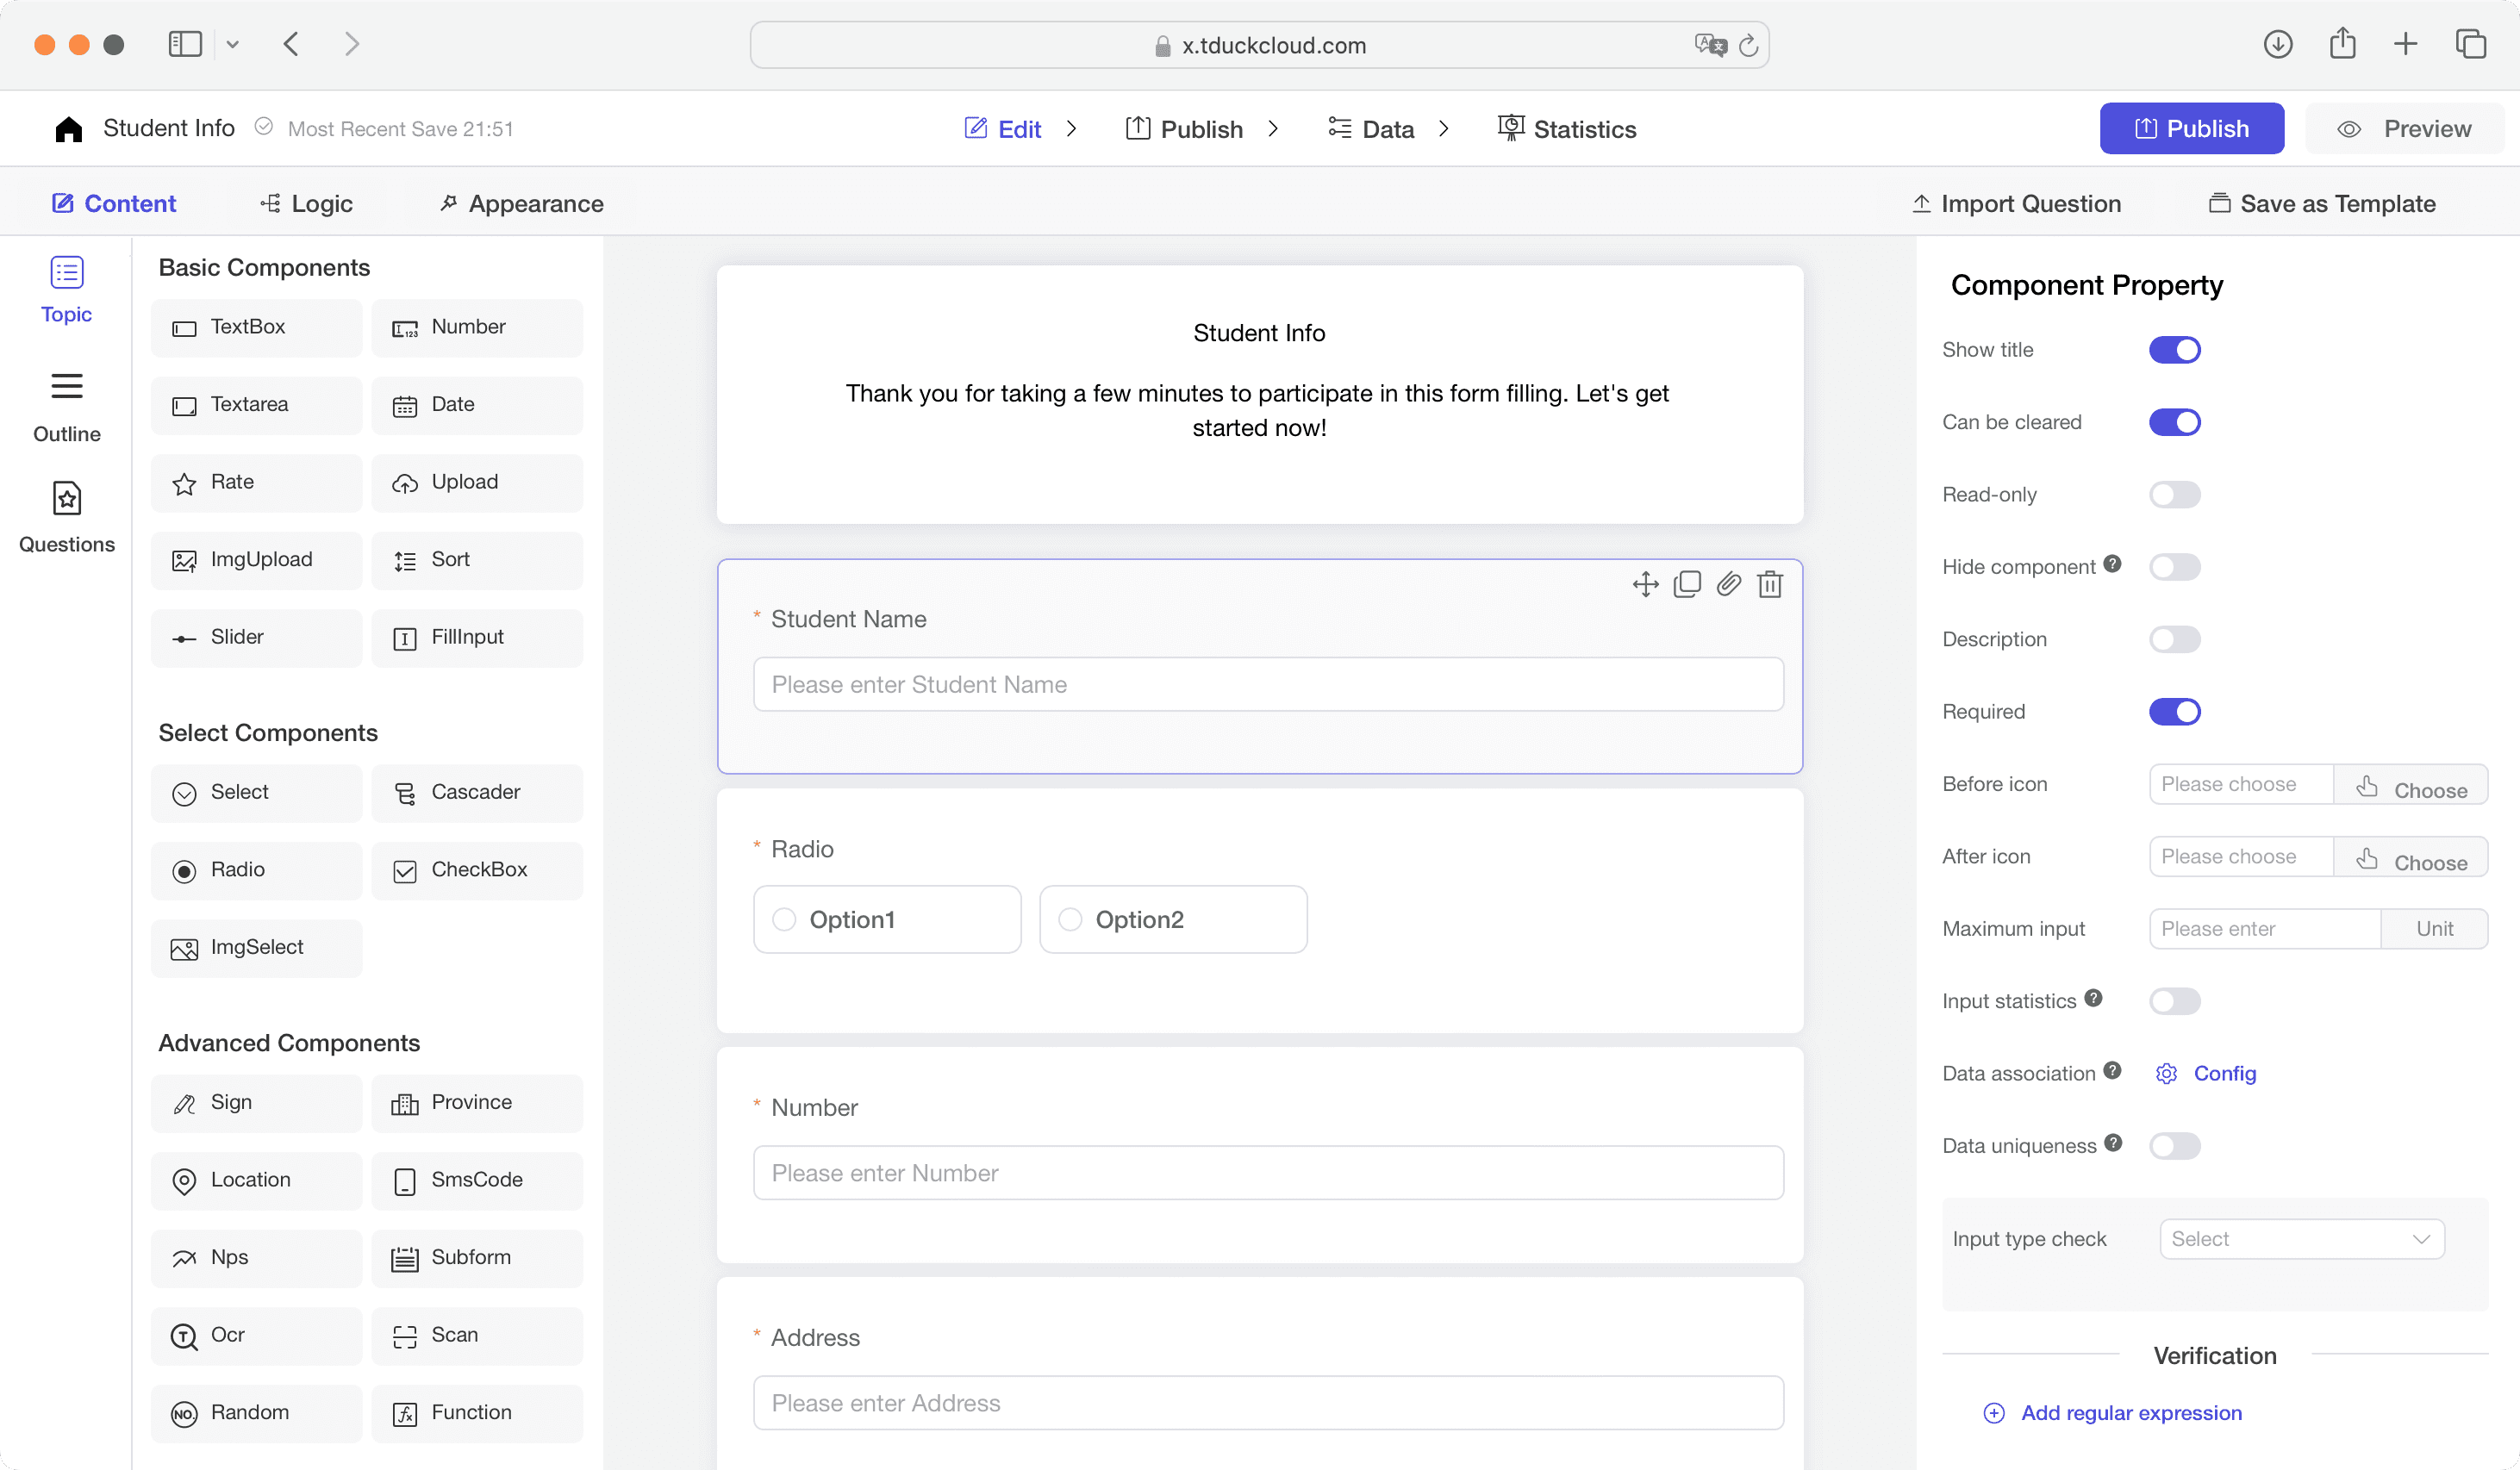Switch to the Logic tab

tap(306, 204)
